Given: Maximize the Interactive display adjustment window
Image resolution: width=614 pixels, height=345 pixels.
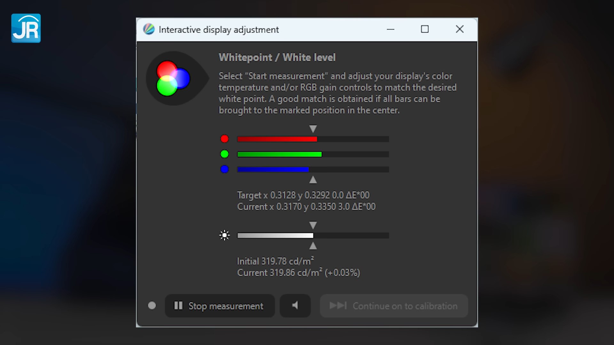Looking at the screenshot, I should pos(425,29).
